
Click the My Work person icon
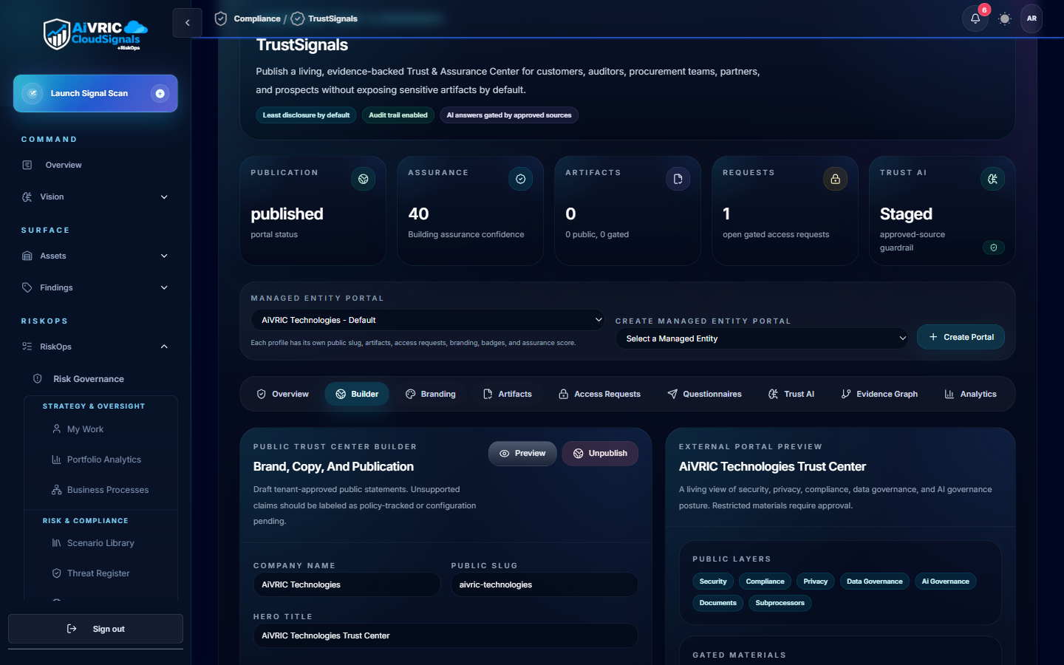point(56,429)
